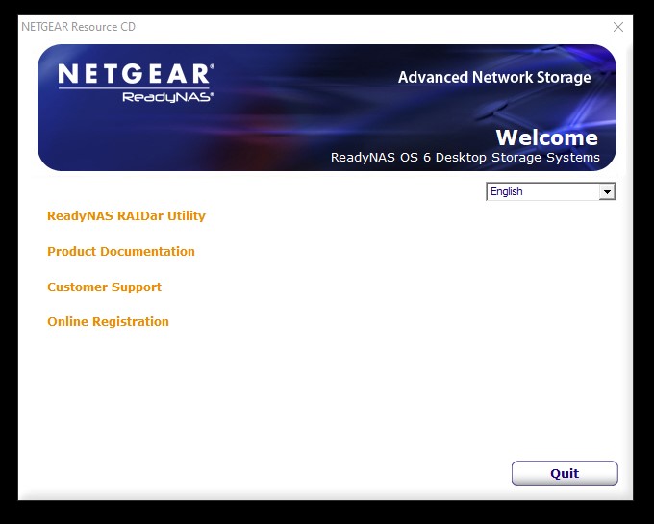Close the NETGEAR Resource CD window

618,27
